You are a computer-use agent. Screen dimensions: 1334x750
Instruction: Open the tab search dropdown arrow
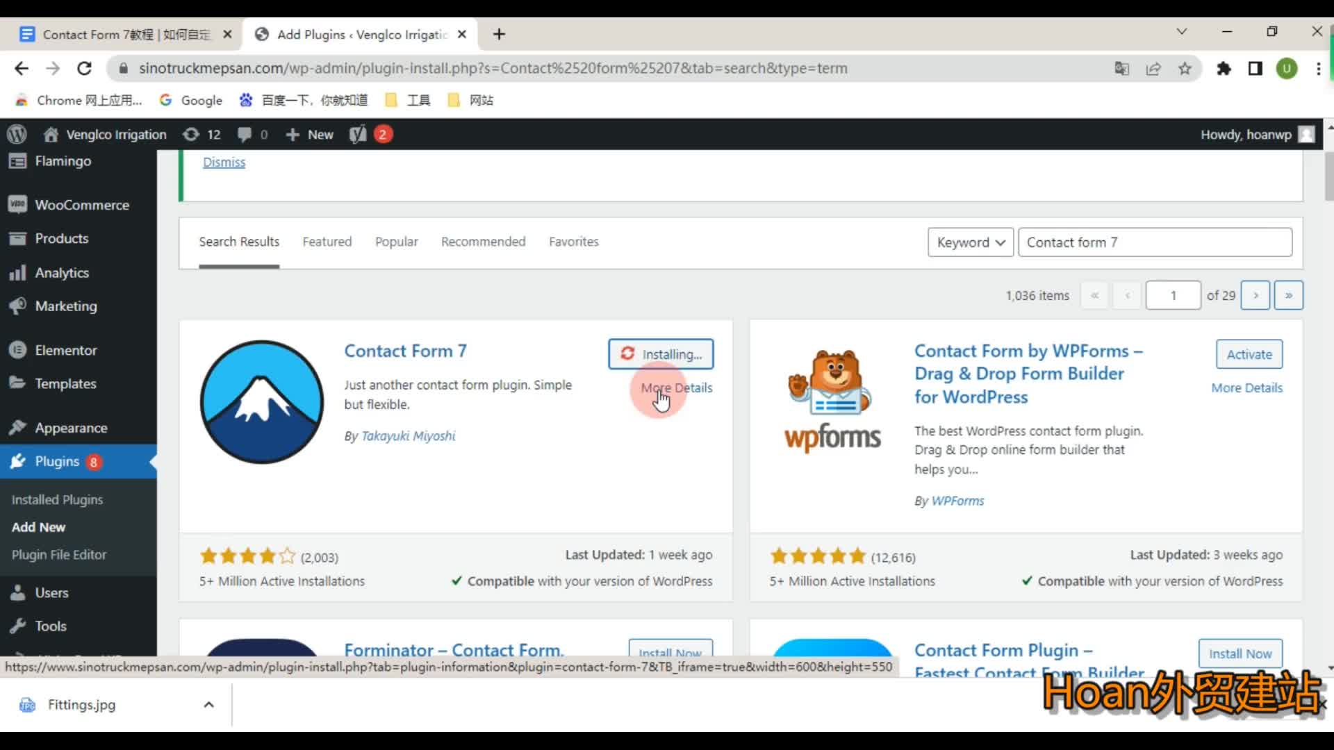click(x=1181, y=32)
